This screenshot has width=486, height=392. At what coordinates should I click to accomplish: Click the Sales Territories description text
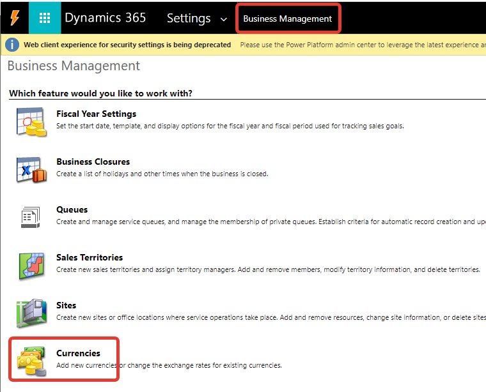click(x=268, y=270)
